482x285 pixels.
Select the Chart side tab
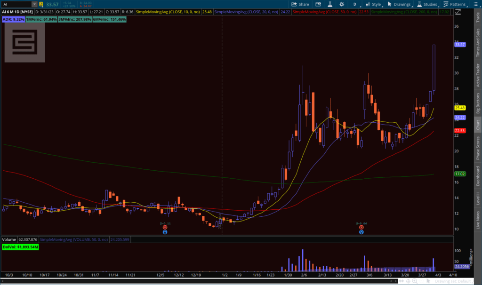[478, 125]
